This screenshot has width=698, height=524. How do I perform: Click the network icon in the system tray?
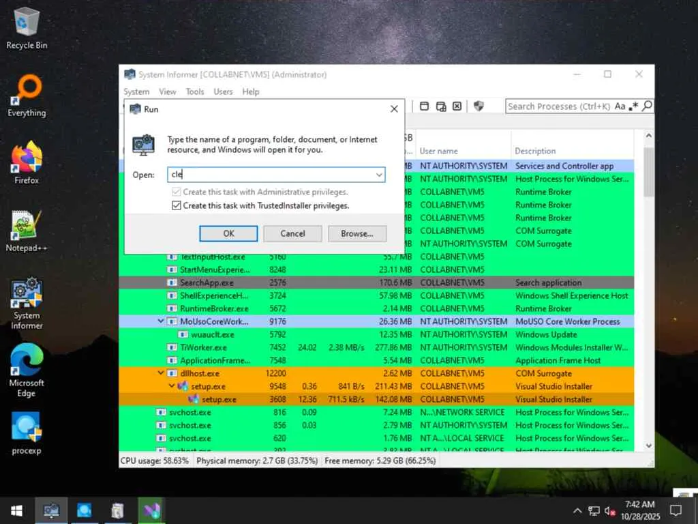coord(594,510)
